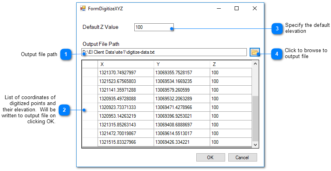
Task: Click callout marker number 4
Action: (276, 54)
